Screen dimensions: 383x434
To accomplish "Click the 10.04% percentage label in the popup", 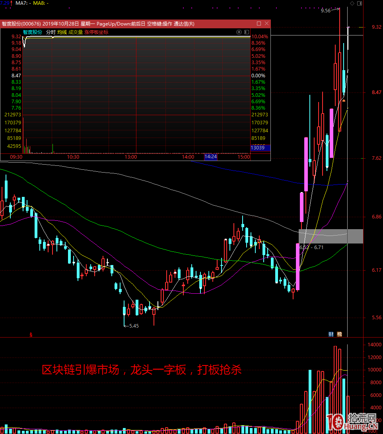I will point(260,37).
